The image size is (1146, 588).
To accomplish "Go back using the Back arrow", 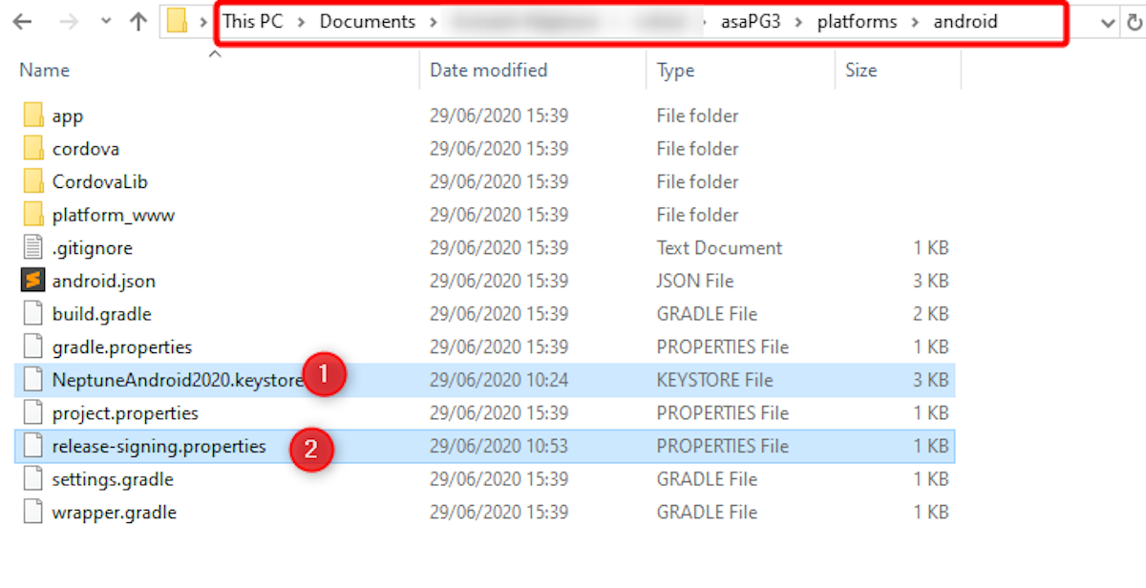I will coord(22,22).
